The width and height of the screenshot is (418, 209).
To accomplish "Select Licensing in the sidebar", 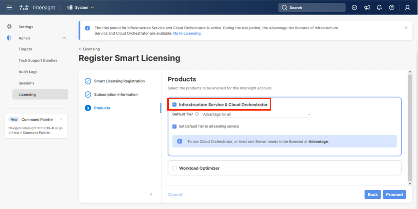I will [x=40, y=94].
